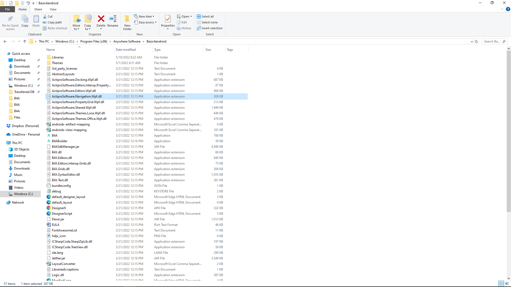Open the View ribbon tab
This screenshot has width=511, height=287.
pyautogui.click(x=53, y=9)
